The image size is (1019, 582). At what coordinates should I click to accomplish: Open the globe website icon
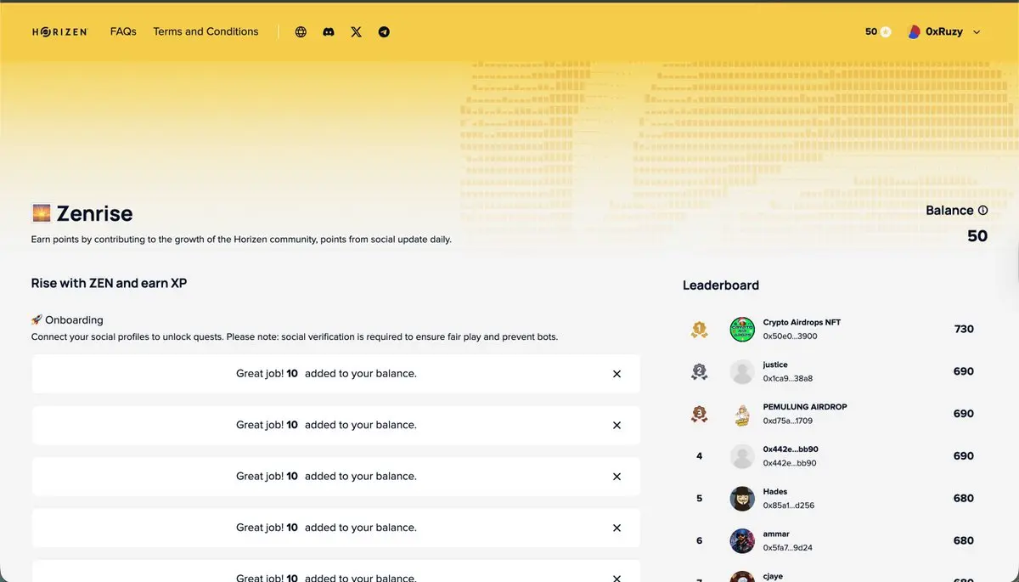(301, 32)
